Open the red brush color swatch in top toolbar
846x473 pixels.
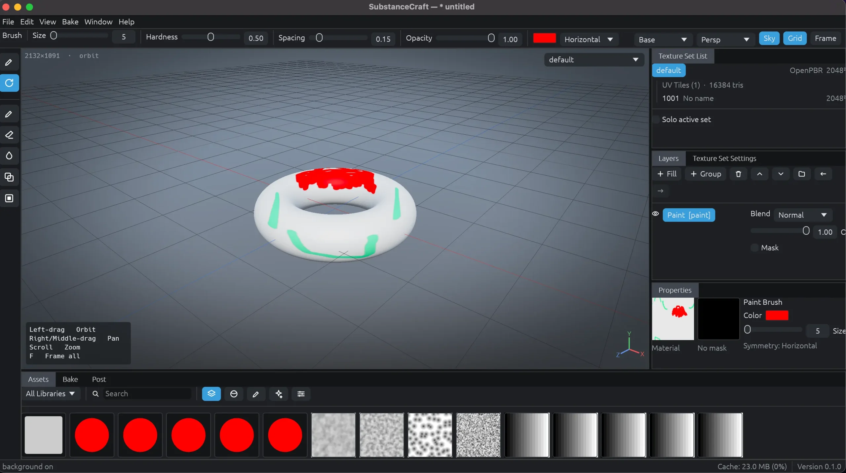pos(544,38)
